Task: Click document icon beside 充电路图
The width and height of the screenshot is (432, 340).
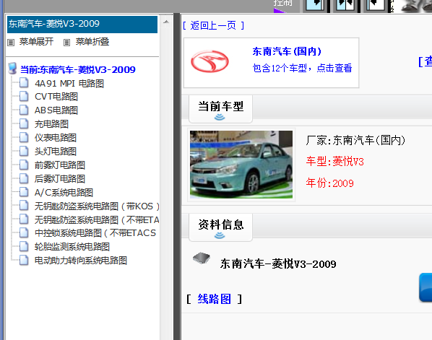Action: 24,123
